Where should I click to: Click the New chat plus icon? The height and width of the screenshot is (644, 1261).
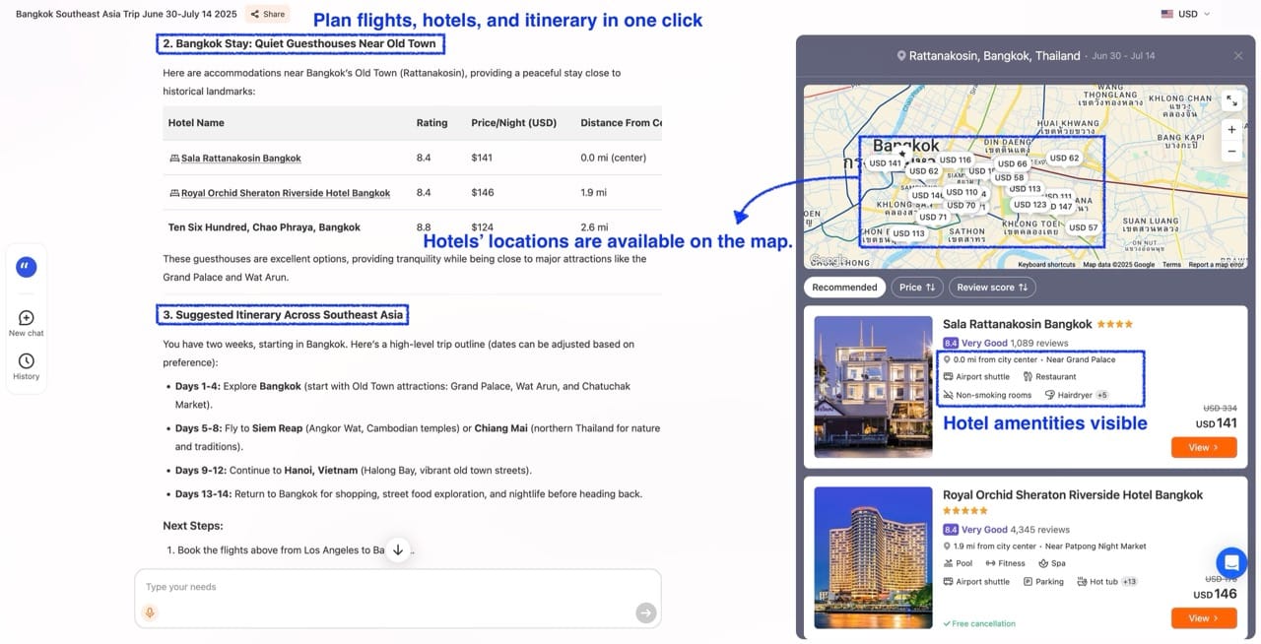[27, 318]
